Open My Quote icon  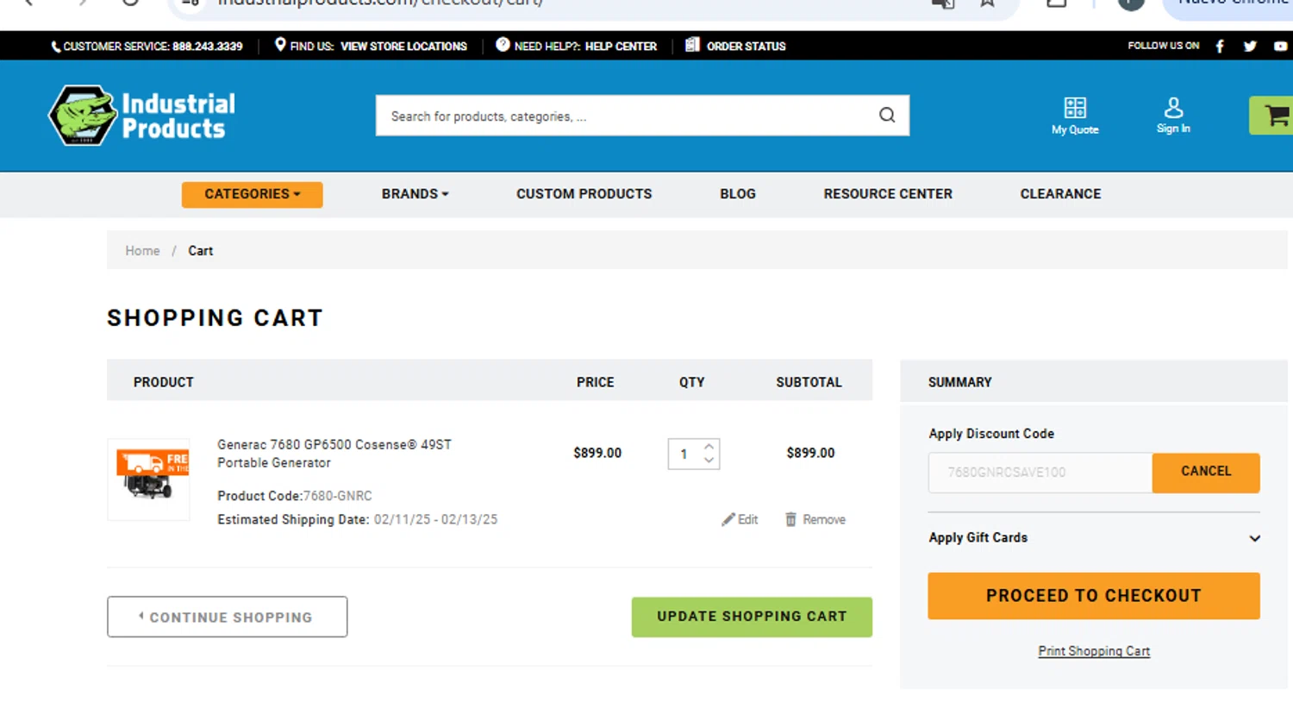1075,108
